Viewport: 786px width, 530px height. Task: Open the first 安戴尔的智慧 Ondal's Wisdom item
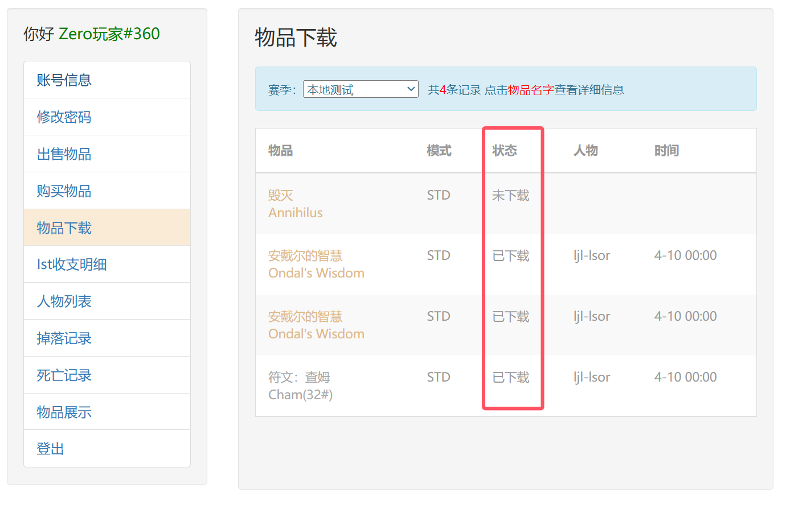[x=316, y=264]
